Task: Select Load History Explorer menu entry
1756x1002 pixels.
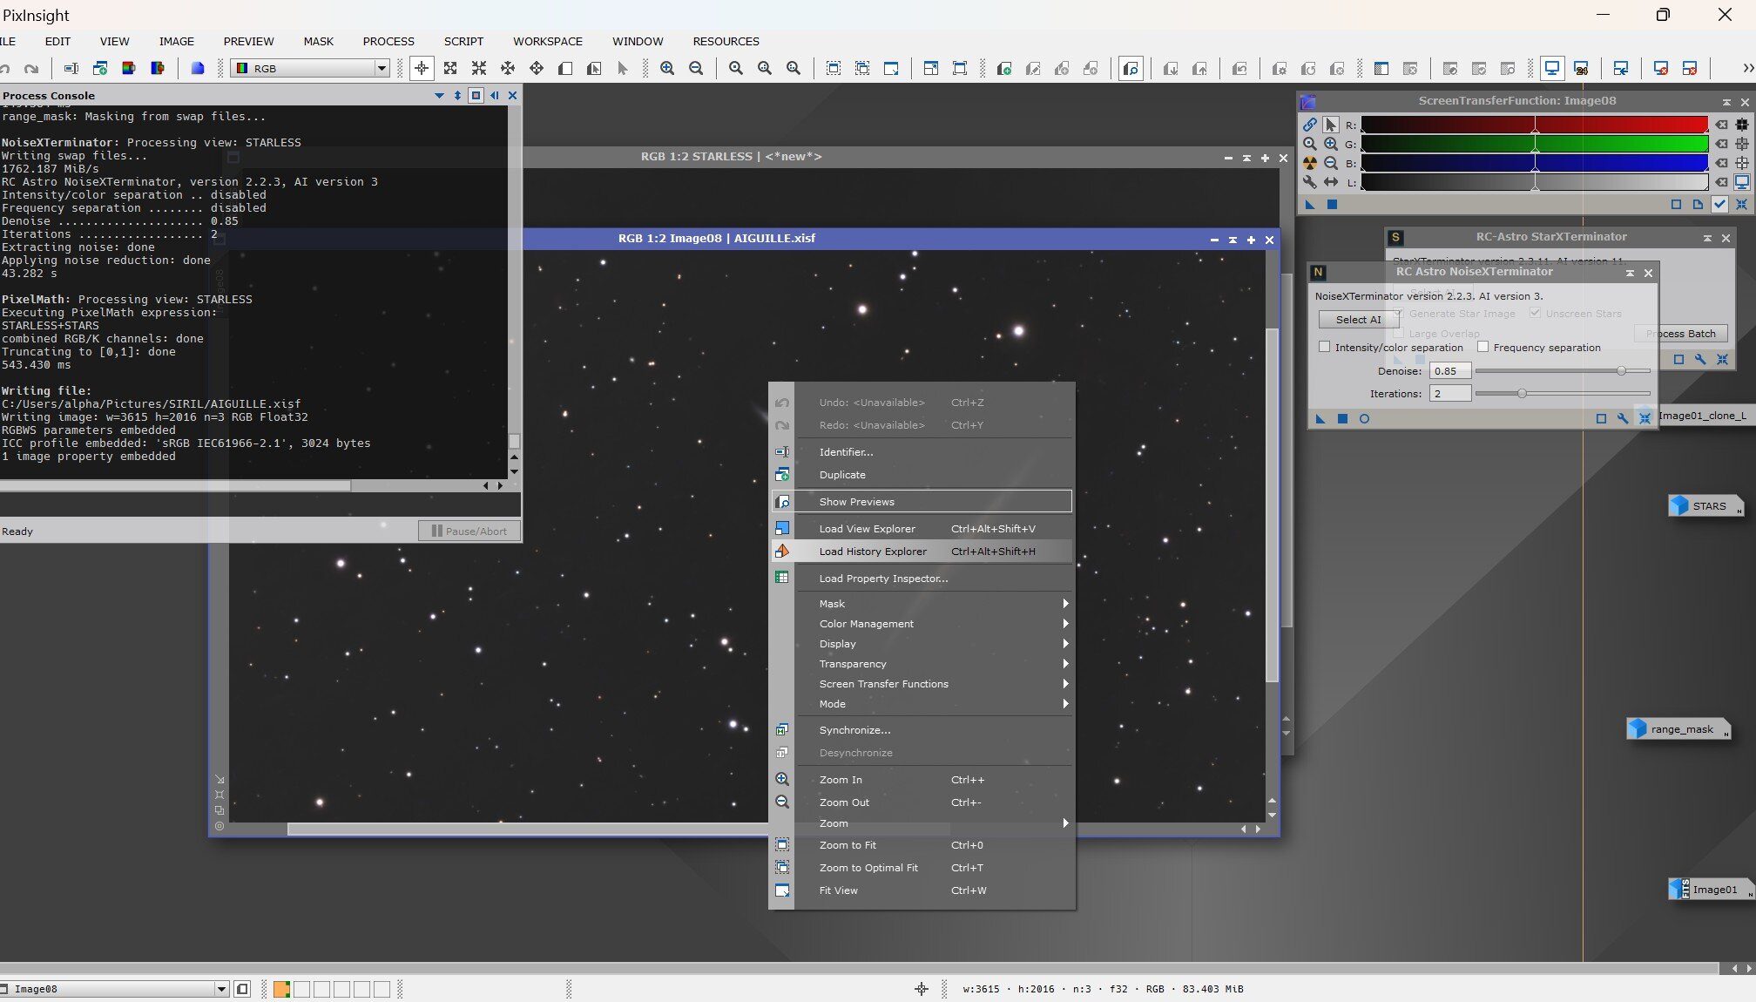Action: [873, 552]
